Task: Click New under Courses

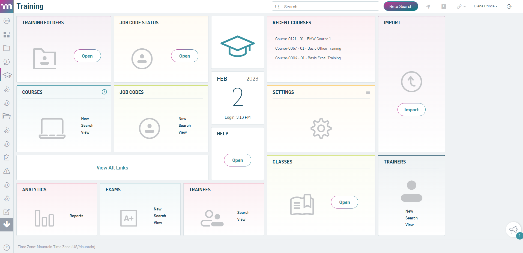Action: 85,119
